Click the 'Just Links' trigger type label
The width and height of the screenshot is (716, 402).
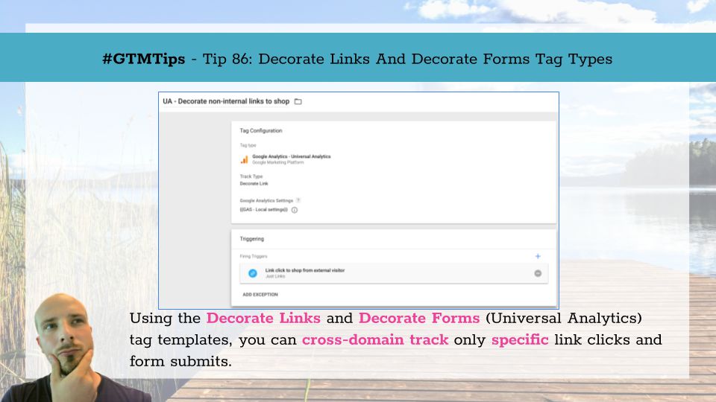(x=275, y=276)
